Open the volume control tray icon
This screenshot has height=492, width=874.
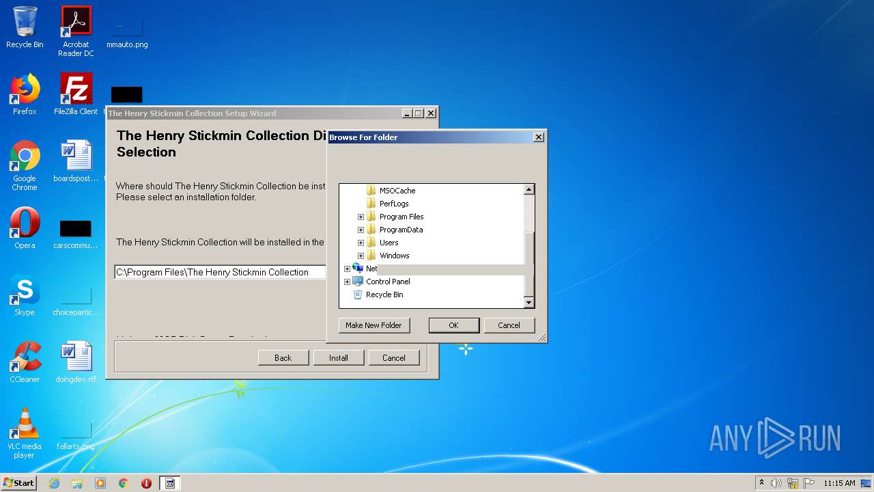(776, 483)
